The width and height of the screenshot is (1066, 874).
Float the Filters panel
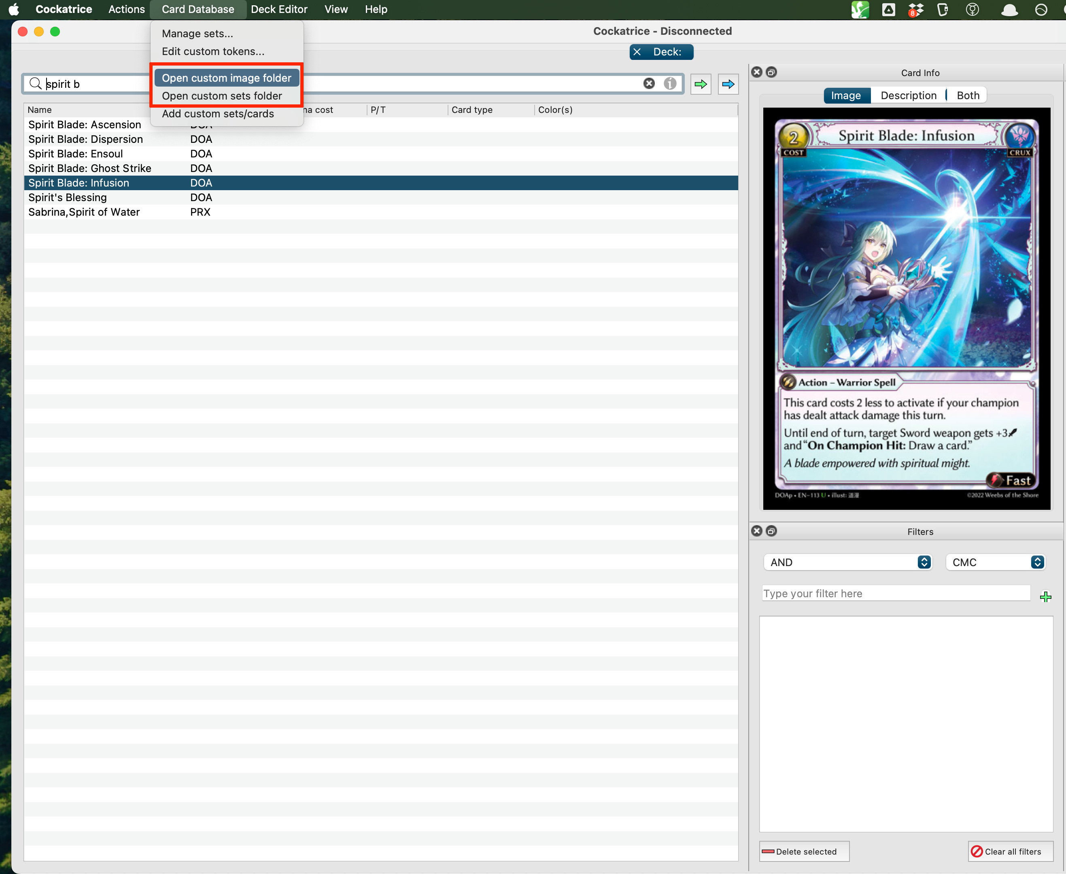click(771, 531)
